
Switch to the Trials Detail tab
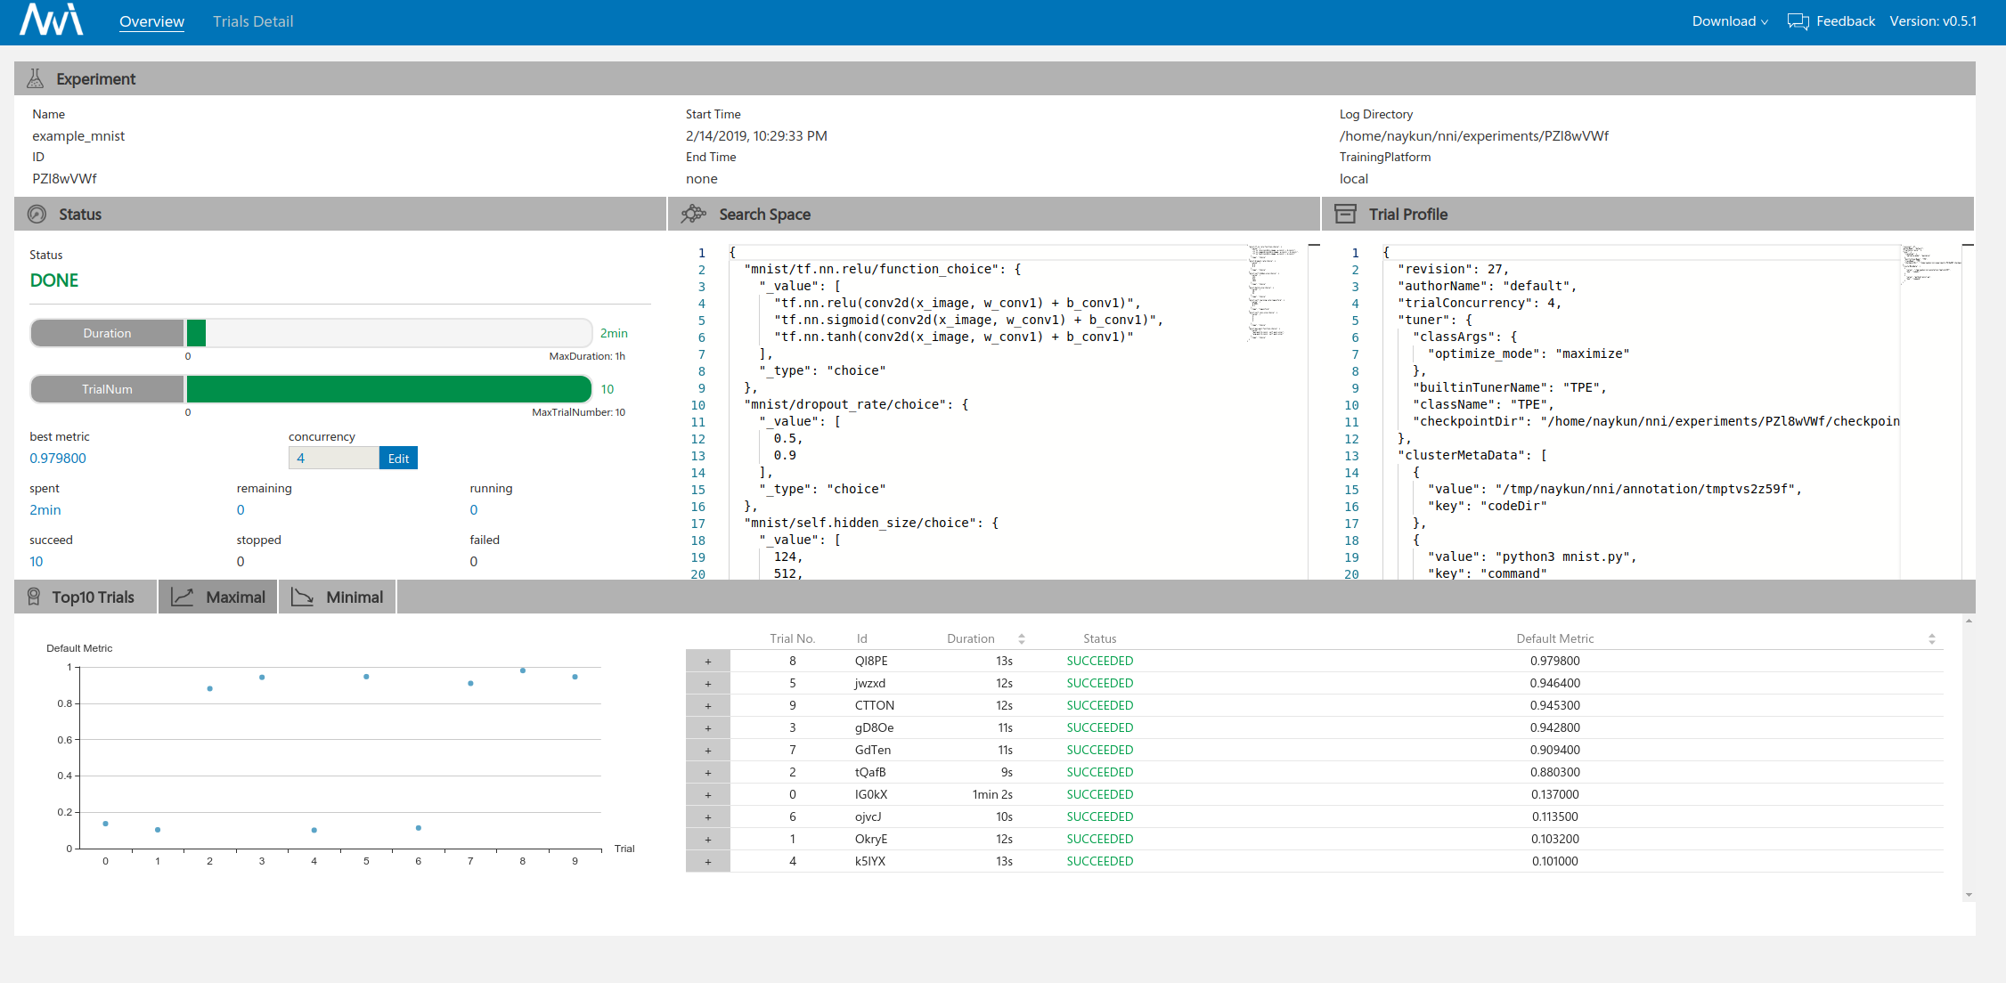click(x=253, y=21)
